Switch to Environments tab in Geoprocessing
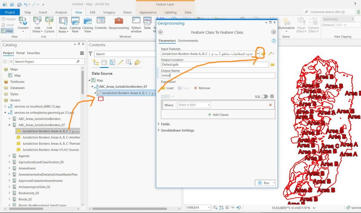The height and width of the screenshot is (213, 361). (188, 41)
